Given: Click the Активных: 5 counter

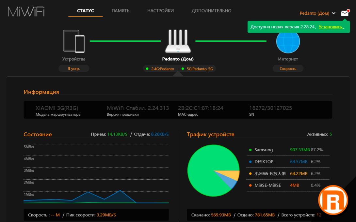Looking at the screenshot, I should click(319, 134).
